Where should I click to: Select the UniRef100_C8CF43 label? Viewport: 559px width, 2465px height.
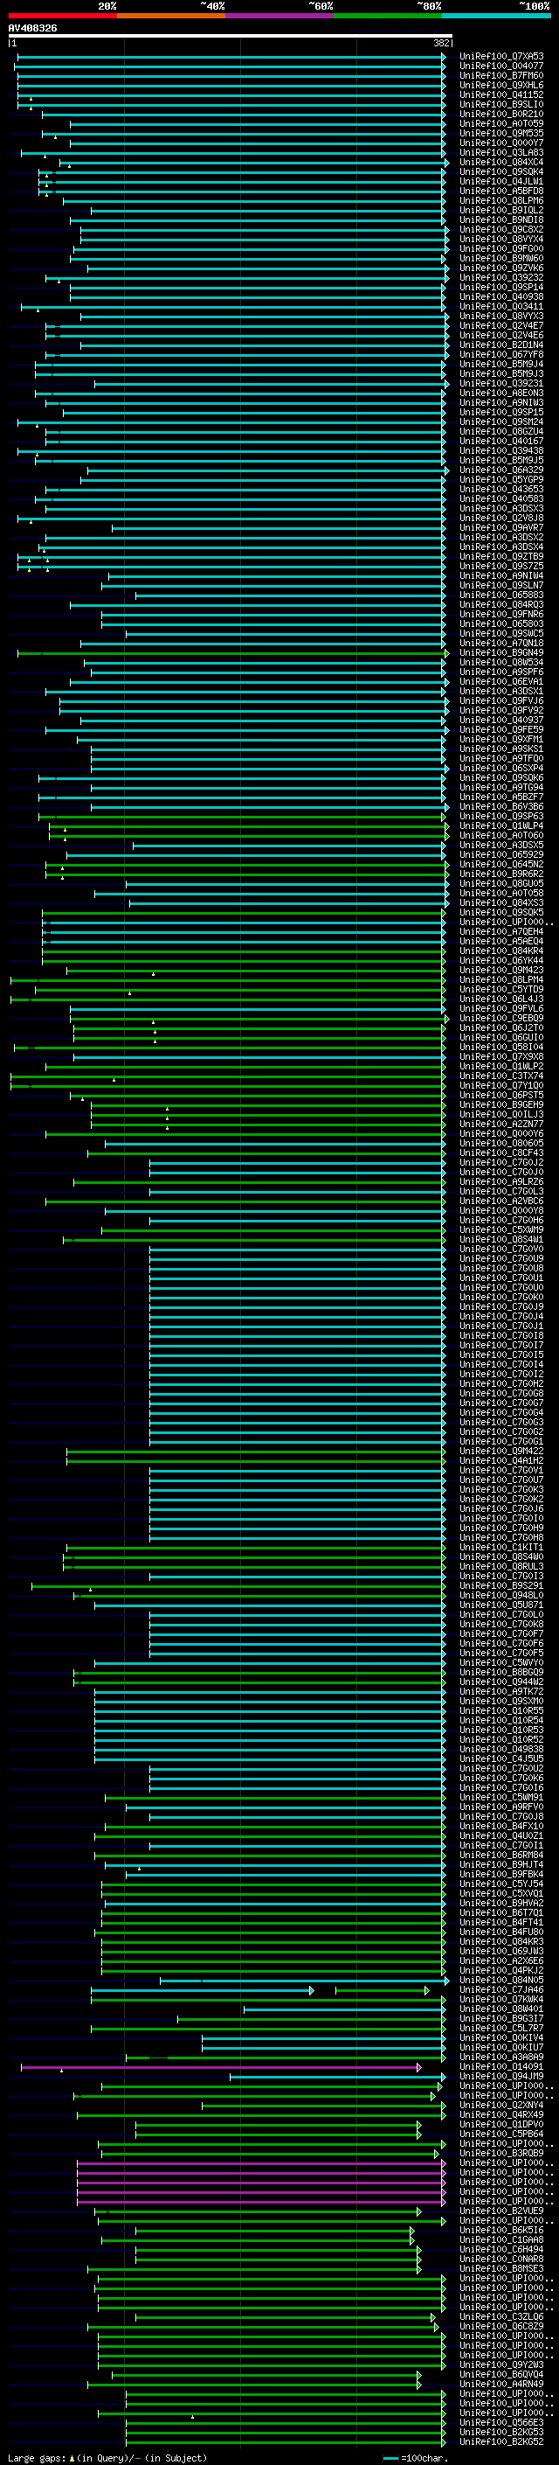(x=501, y=1153)
